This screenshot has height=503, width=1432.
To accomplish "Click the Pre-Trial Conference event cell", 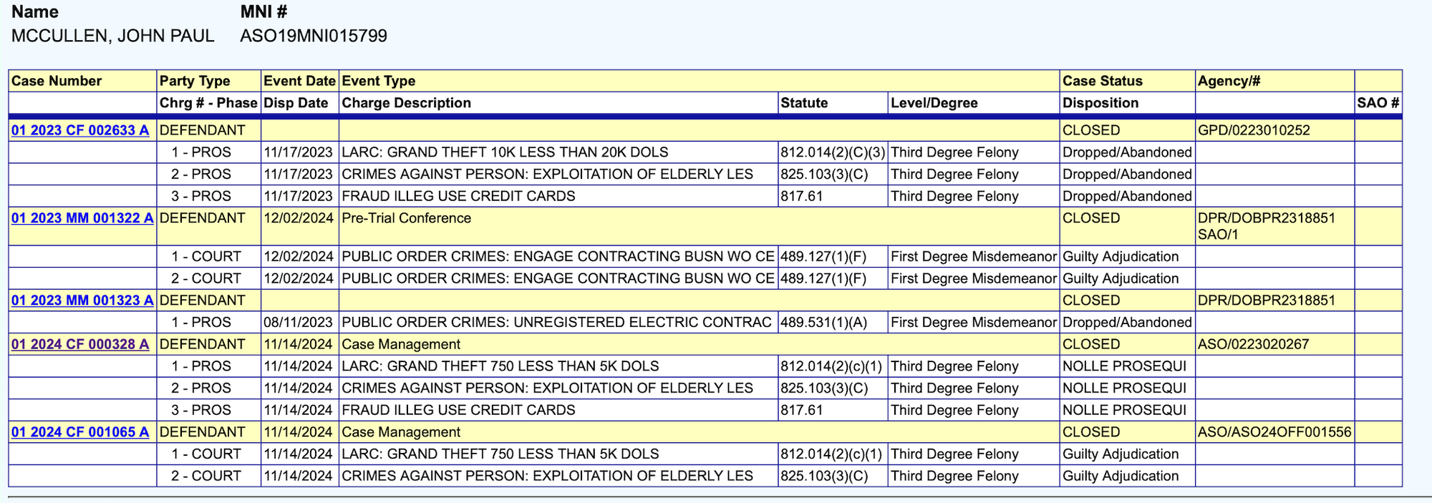I will 406,218.
